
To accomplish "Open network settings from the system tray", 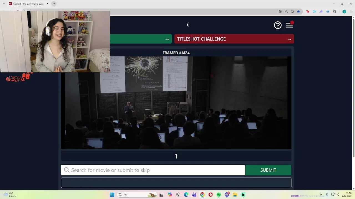I will click(333, 195).
